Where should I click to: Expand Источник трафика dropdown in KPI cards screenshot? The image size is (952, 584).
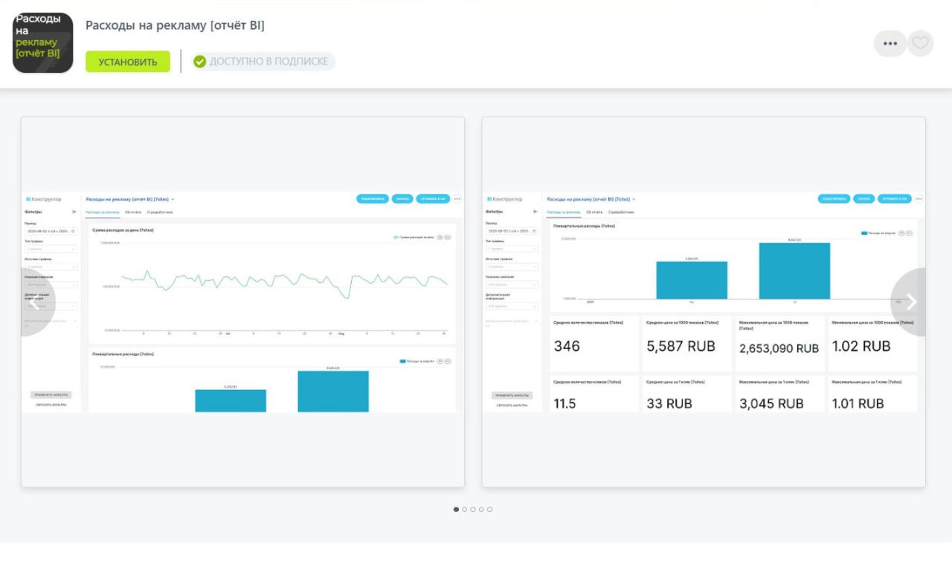click(x=512, y=267)
